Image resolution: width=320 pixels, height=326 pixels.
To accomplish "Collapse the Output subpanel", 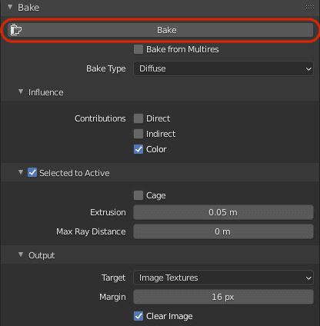I will (x=21, y=254).
